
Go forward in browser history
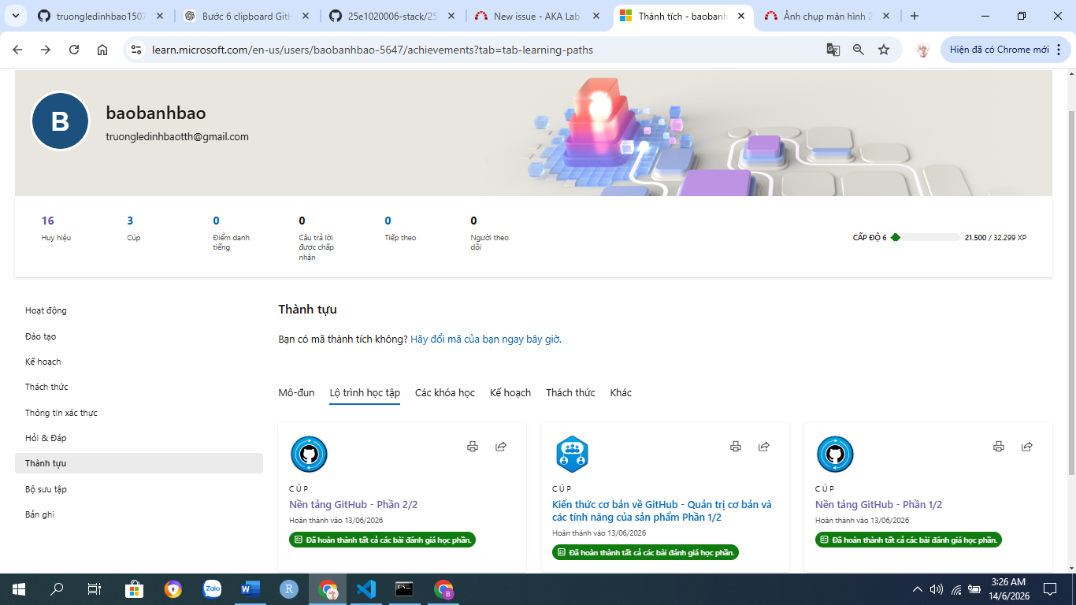46,50
